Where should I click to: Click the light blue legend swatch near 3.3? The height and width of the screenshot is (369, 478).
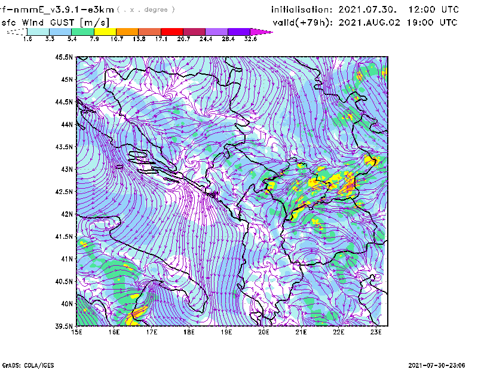pos(60,32)
